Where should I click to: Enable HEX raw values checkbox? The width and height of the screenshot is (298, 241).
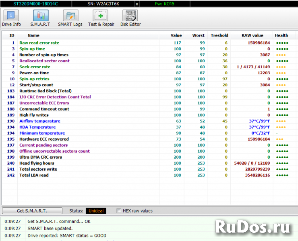[119, 211]
